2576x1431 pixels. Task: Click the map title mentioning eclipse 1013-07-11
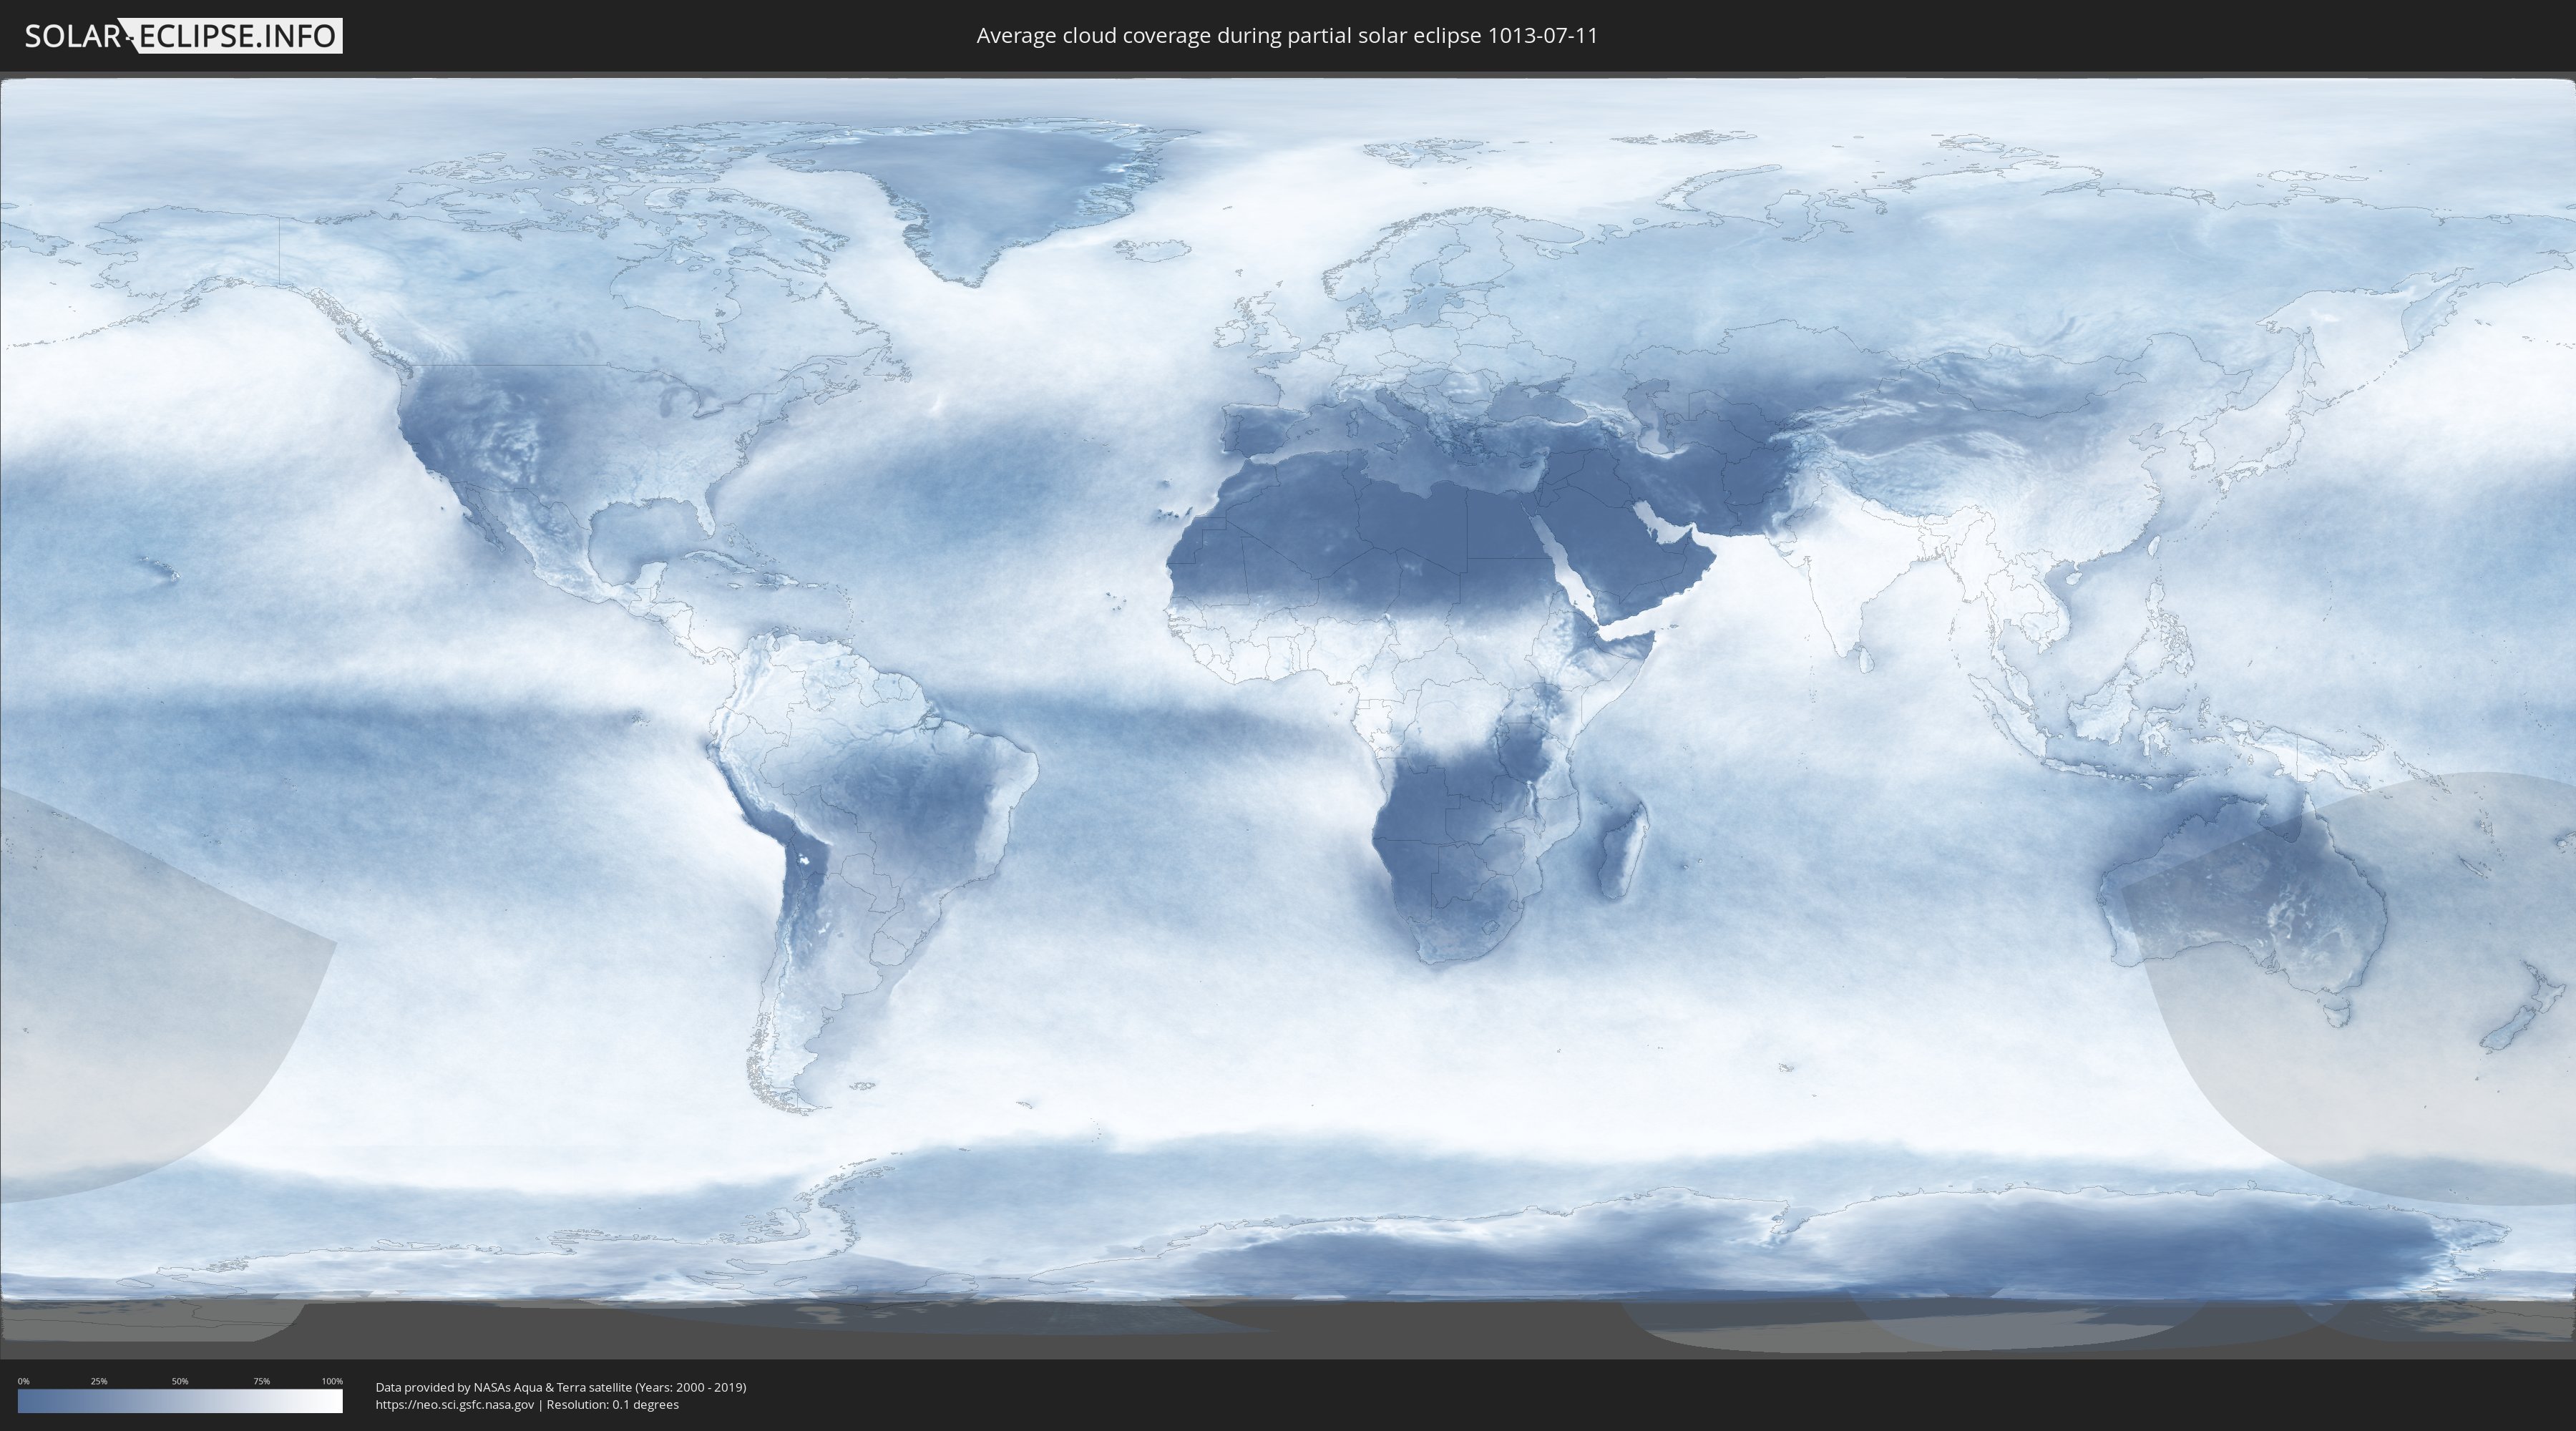[1287, 36]
